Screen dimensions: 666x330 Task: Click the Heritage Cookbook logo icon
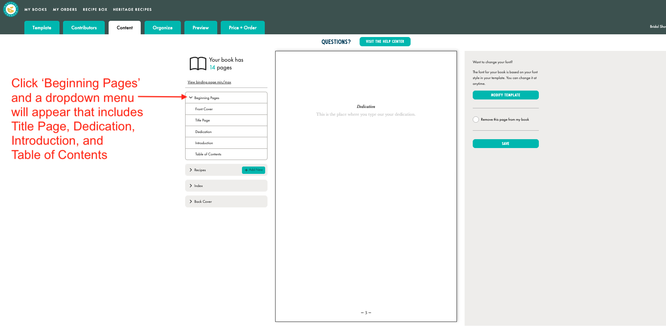click(x=11, y=9)
